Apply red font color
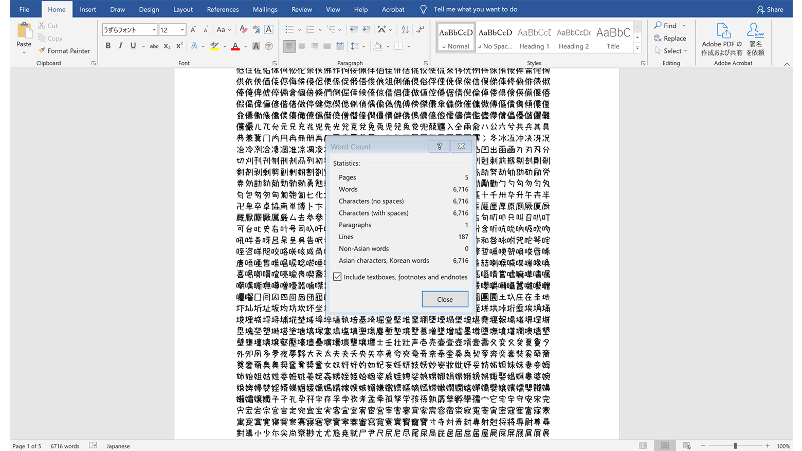This screenshot has width=802, height=451. (235, 46)
